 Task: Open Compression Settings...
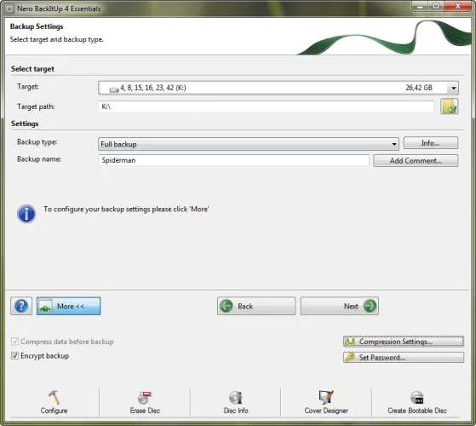(404, 342)
